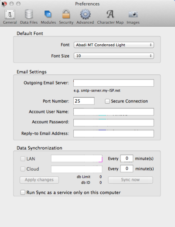Open the Data Files preferences
The height and width of the screenshot is (227, 175).
coord(29,17)
